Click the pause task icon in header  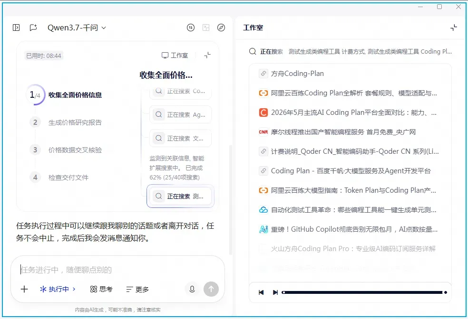[x=191, y=28]
